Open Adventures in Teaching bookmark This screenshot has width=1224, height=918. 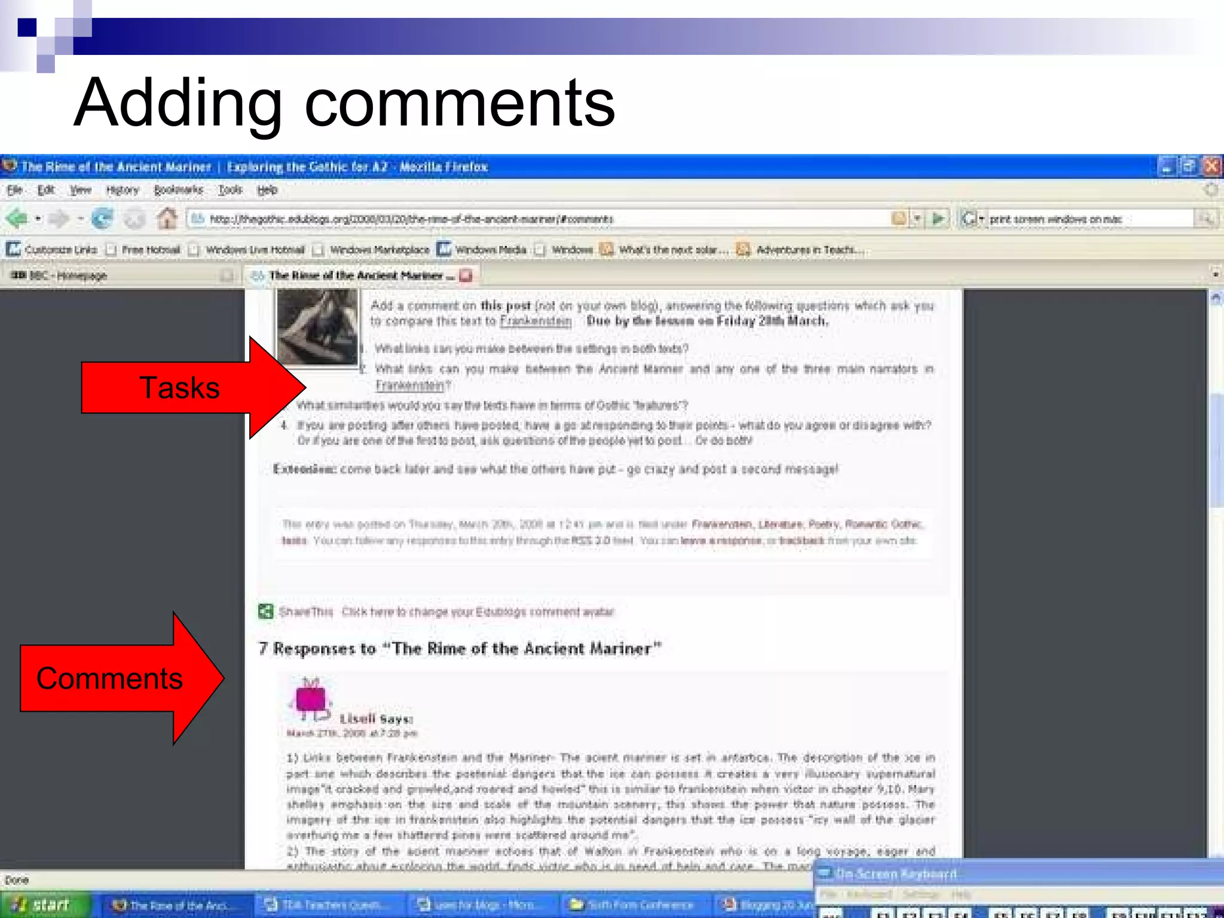[x=800, y=249]
